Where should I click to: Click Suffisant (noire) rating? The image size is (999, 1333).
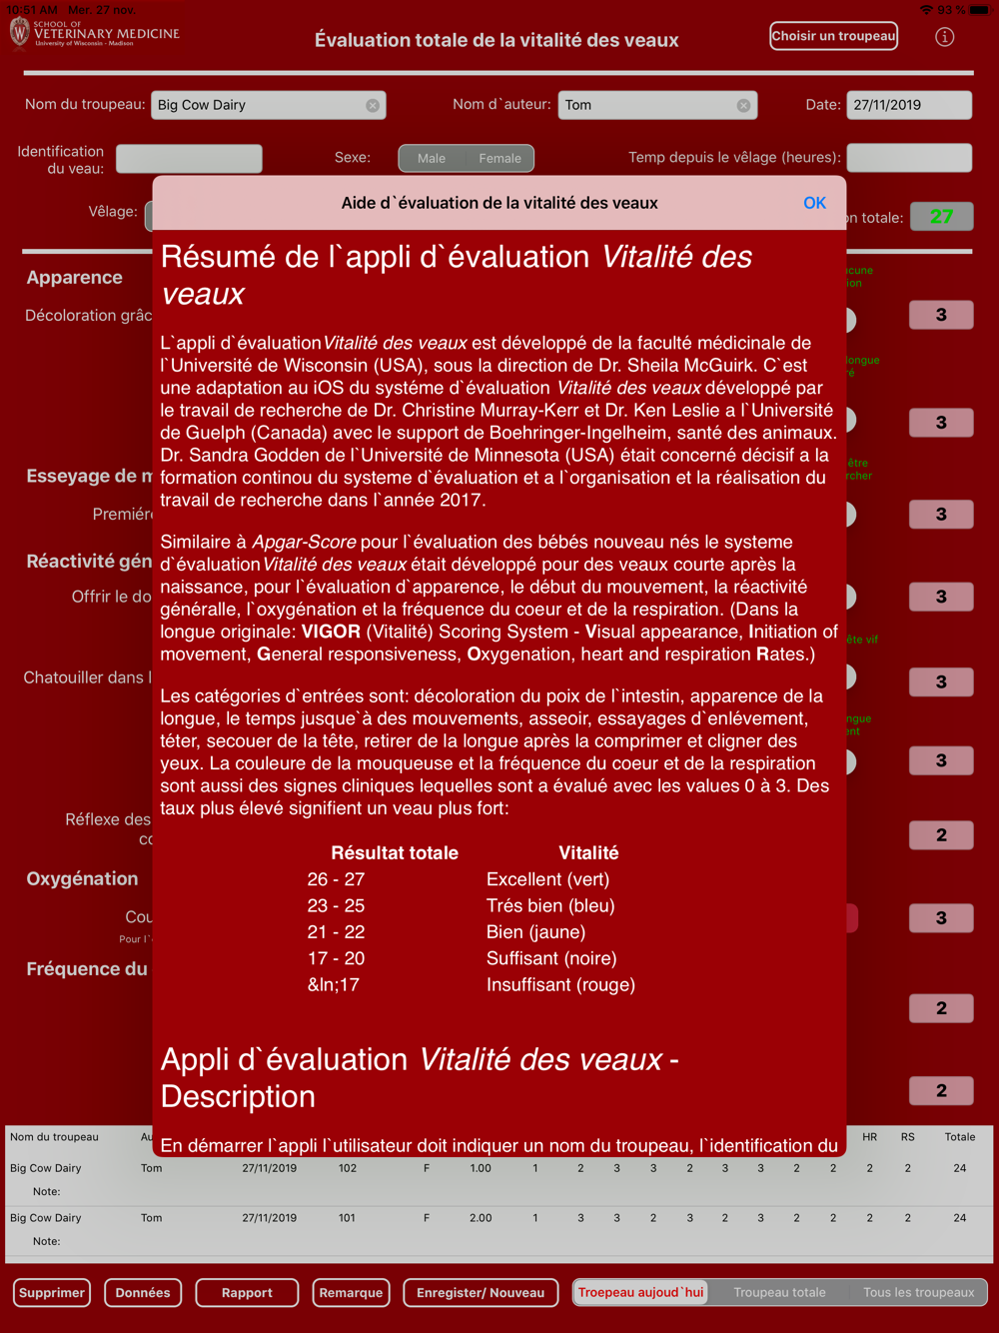(551, 958)
